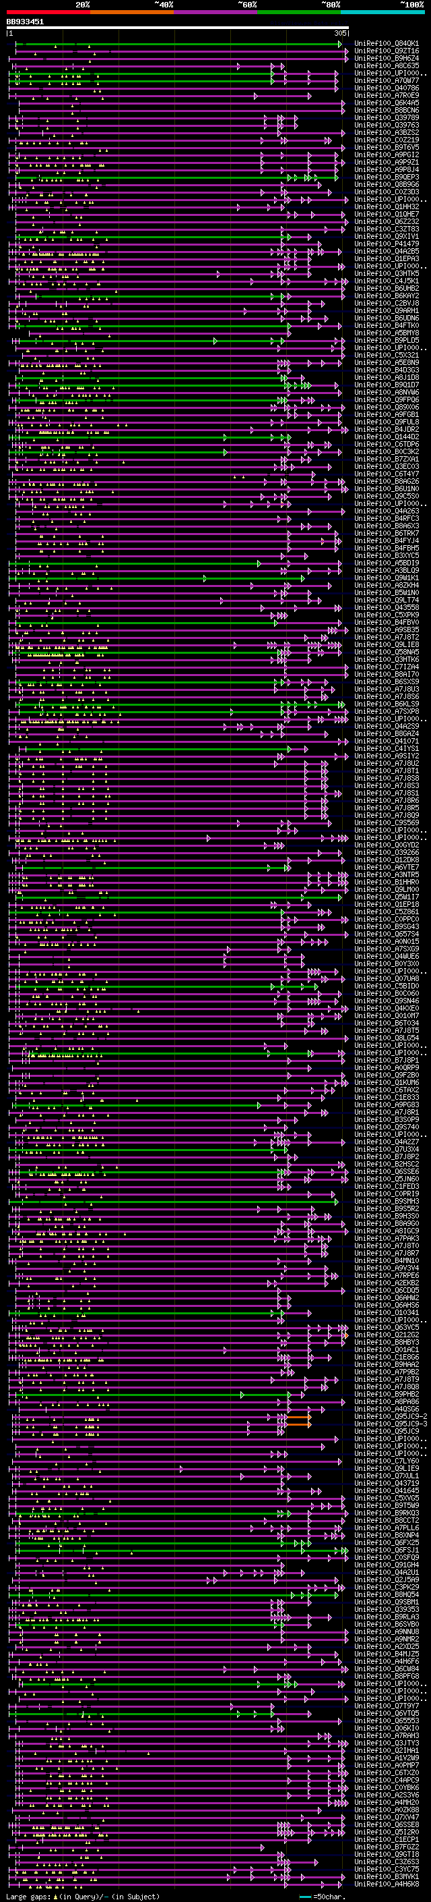Select the UniRef100_Q7T9Y7 row label
This screenshot has height=1902, width=431.
click(x=387, y=1706)
